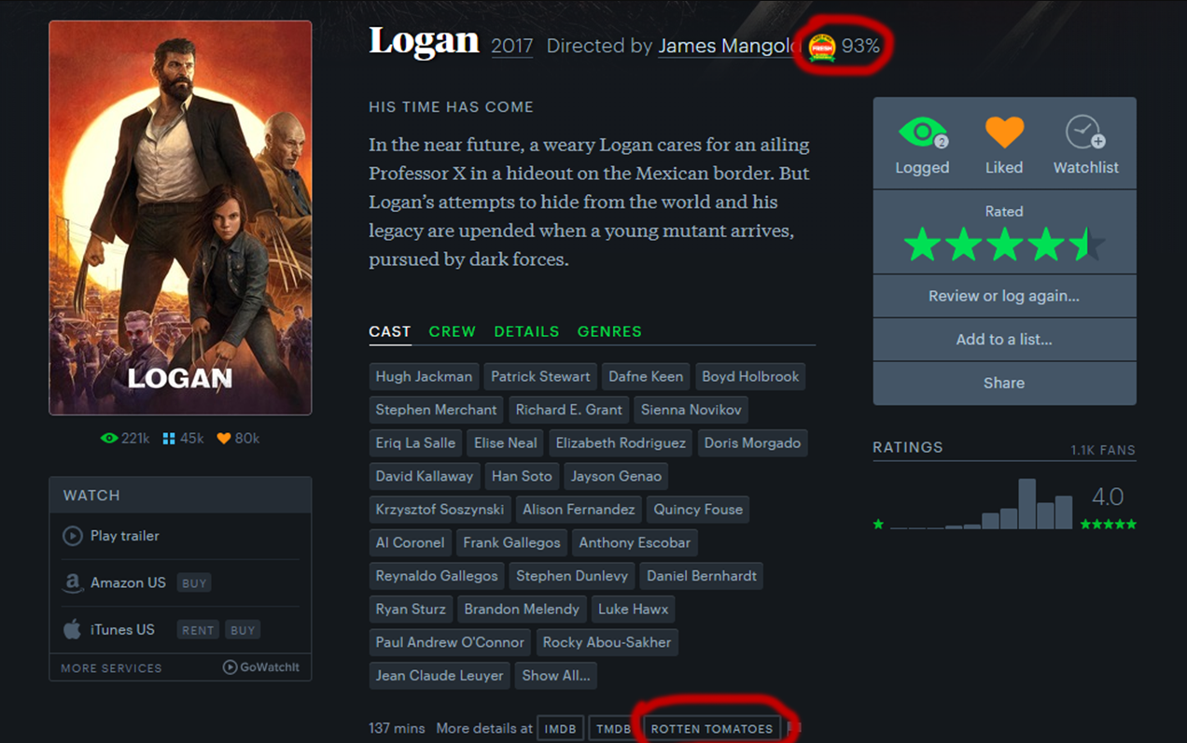
Task: Select cast member Boyd Holbrook
Action: [x=750, y=376]
